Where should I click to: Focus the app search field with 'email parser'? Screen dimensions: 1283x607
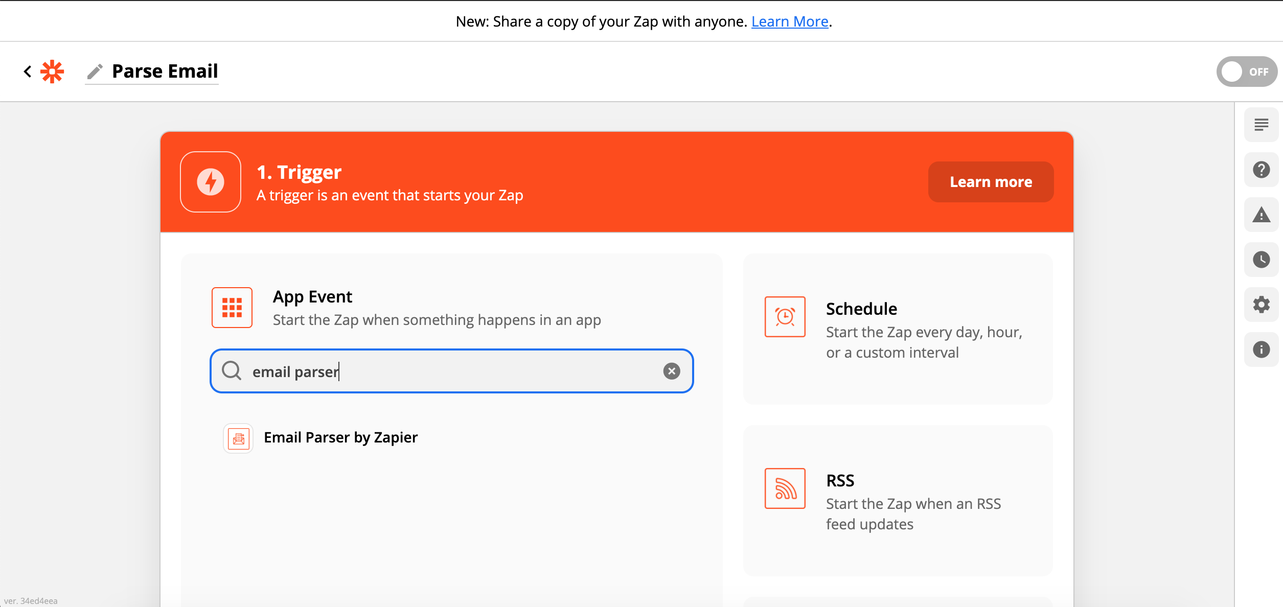pos(451,371)
